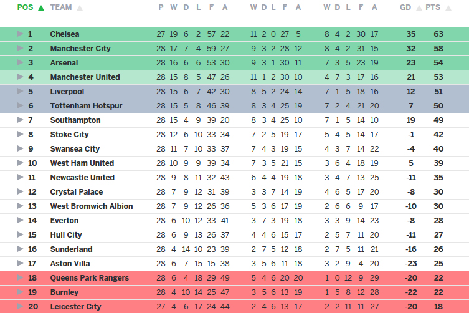
Task: Click the Aston Villa team name
Action: [70, 263]
